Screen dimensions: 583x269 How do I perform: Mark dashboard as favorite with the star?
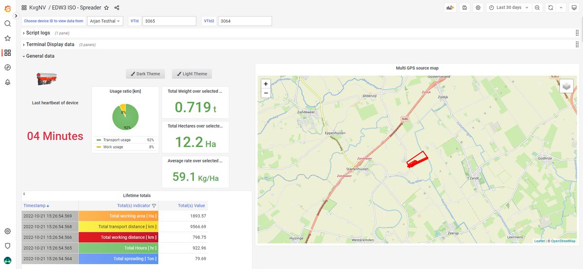(x=106, y=8)
